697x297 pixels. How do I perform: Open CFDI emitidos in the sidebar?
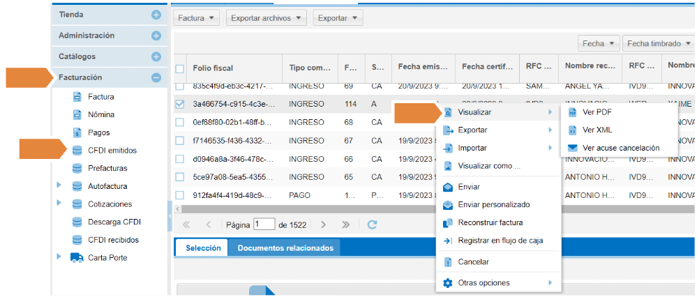tap(112, 150)
